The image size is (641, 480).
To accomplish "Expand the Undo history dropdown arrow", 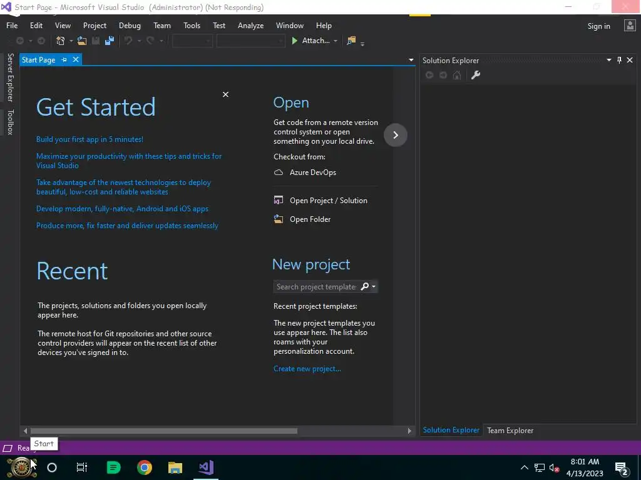I will click(x=139, y=41).
